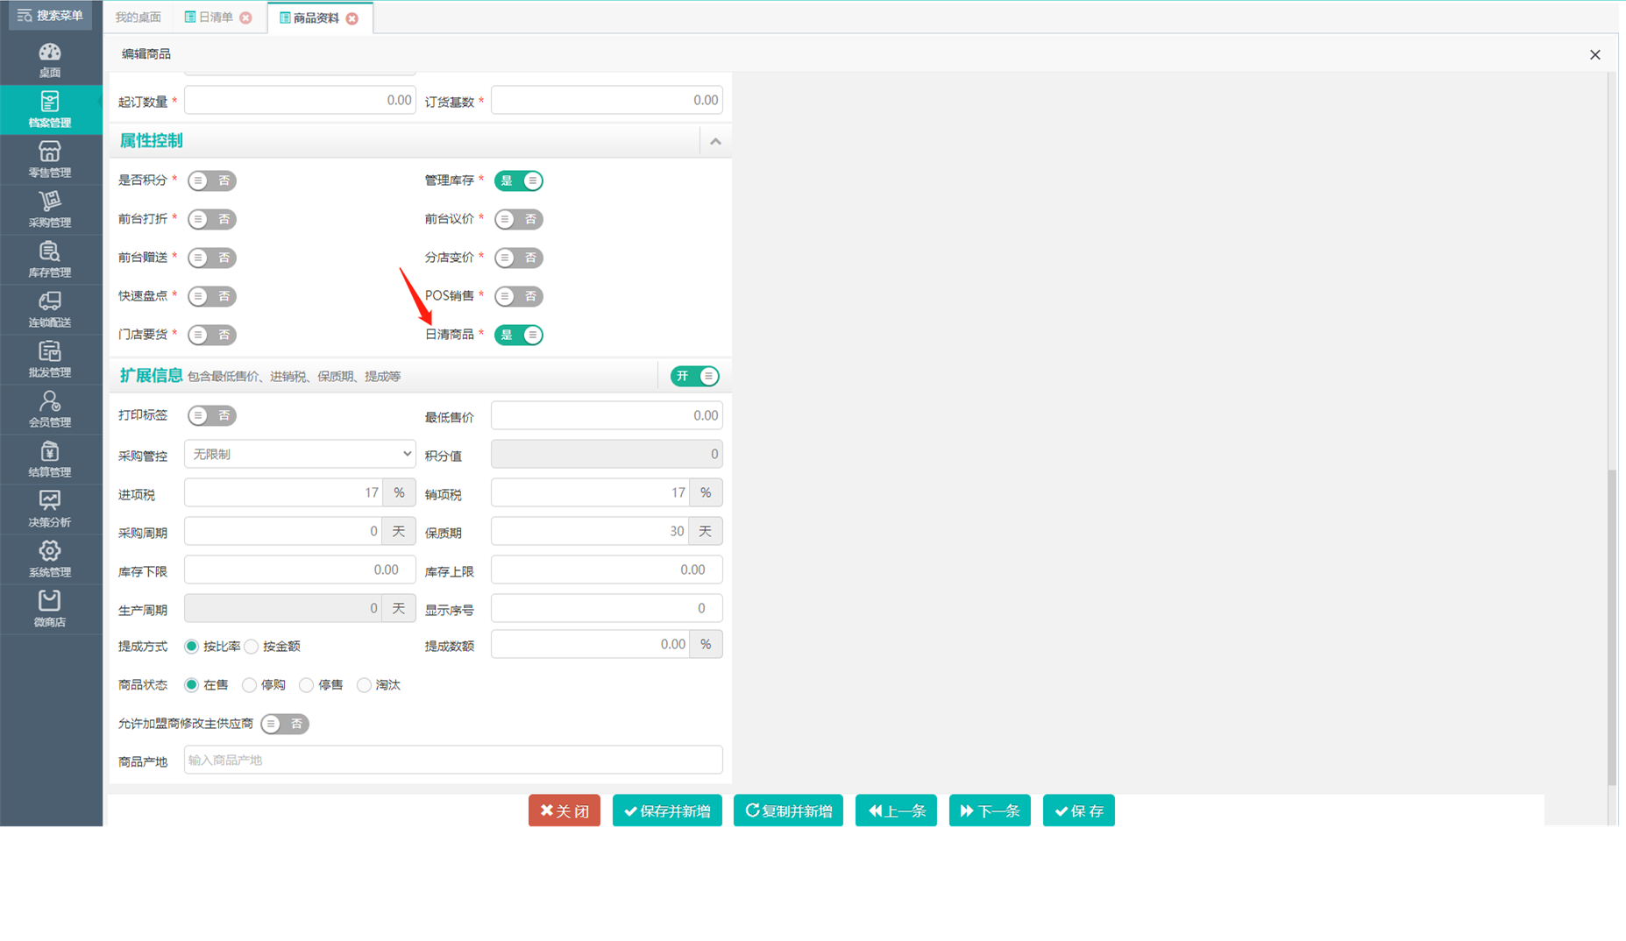Click the 保存并新增 button
Viewport: 1626px width, 941px height.
[667, 810]
